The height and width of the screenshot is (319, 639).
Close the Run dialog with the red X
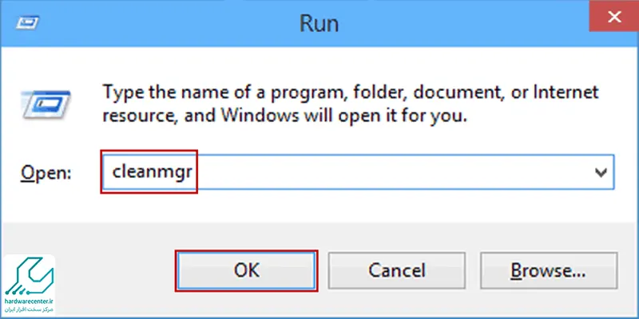[613, 18]
